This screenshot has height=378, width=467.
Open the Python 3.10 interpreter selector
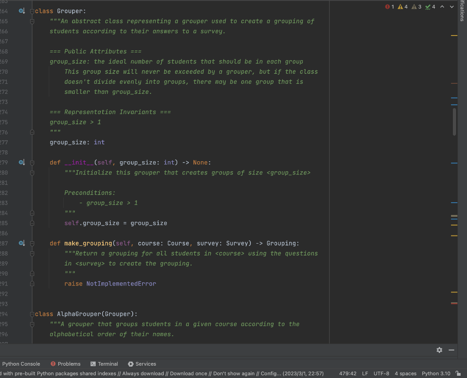click(436, 373)
